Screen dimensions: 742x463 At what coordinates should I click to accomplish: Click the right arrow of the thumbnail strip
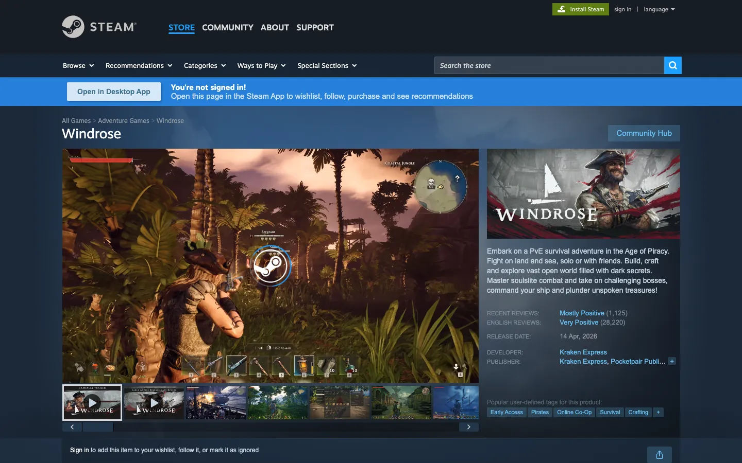click(x=468, y=427)
